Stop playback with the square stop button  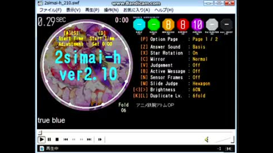tap(57, 139)
